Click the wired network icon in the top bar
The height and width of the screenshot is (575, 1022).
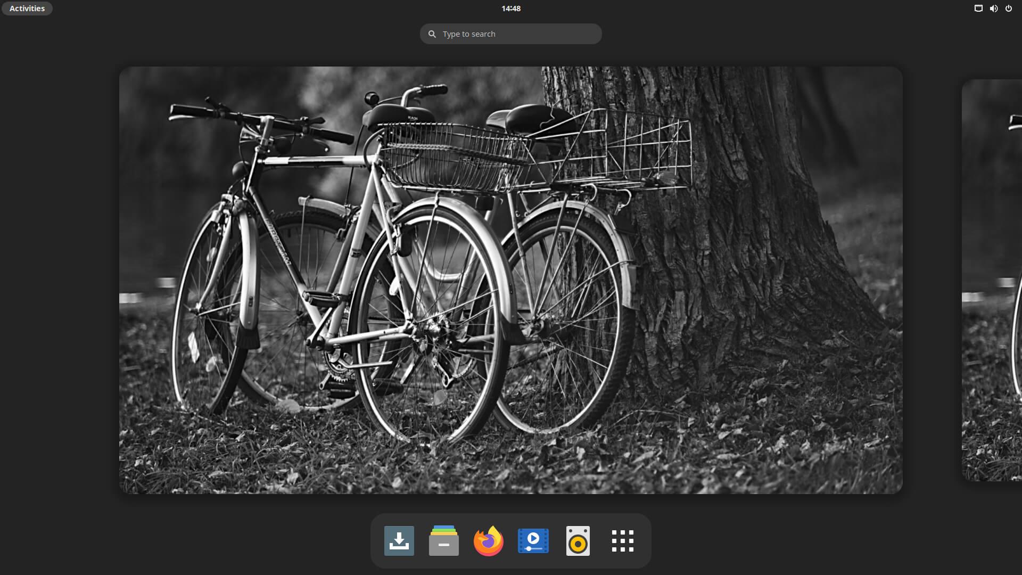[978, 8]
